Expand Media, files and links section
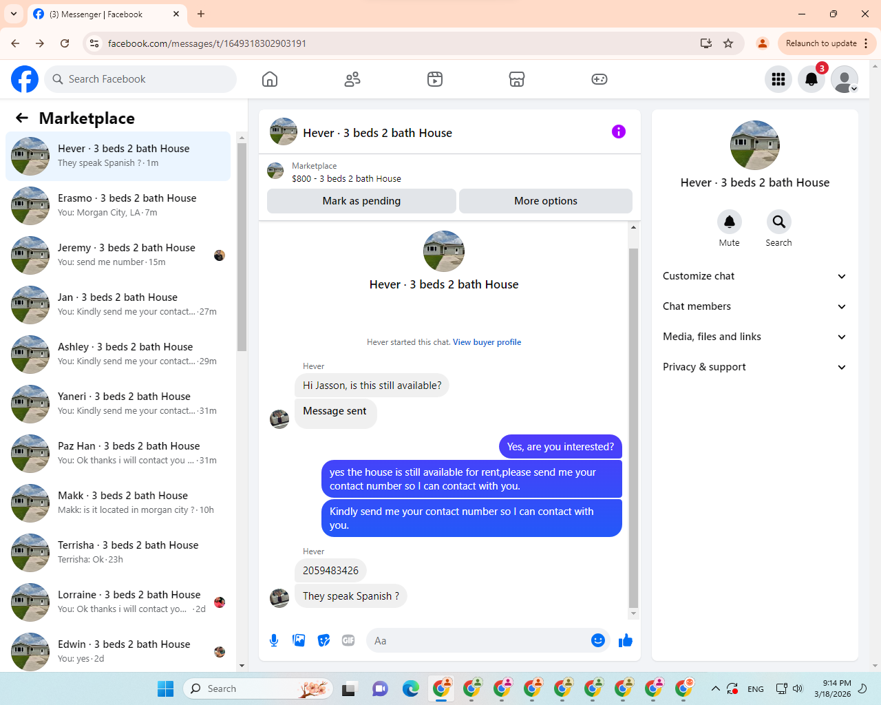The width and height of the screenshot is (881, 705). [x=755, y=337]
